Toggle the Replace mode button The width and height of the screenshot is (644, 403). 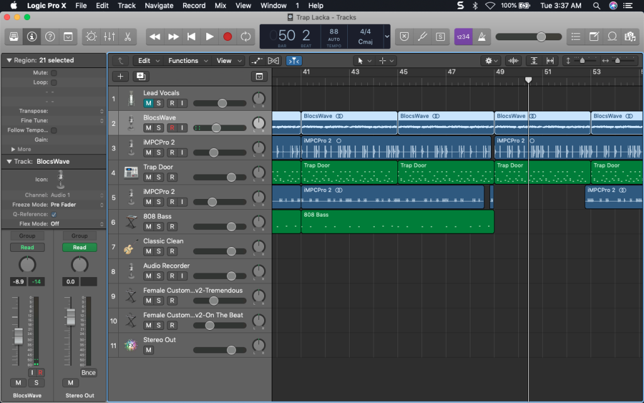[404, 37]
